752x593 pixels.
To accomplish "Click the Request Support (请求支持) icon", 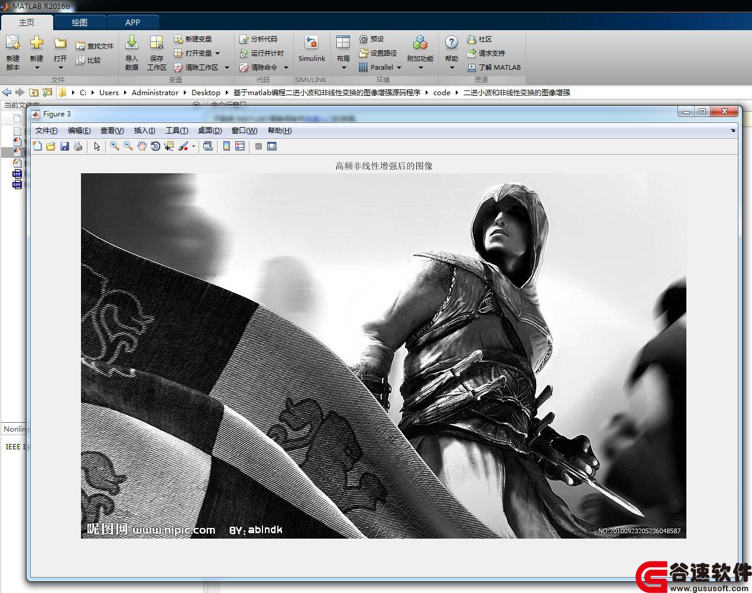I will click(x=472, y=53).
